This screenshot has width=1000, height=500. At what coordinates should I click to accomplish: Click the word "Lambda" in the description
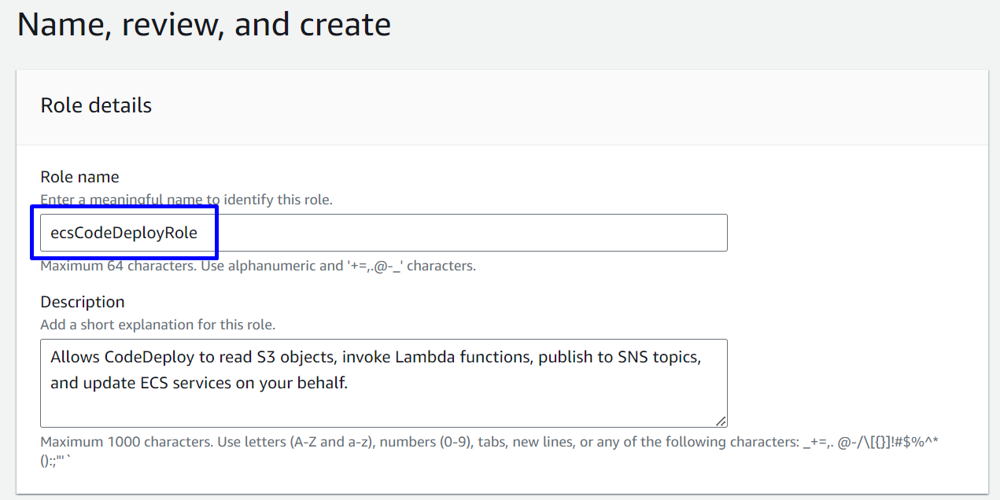421,357
